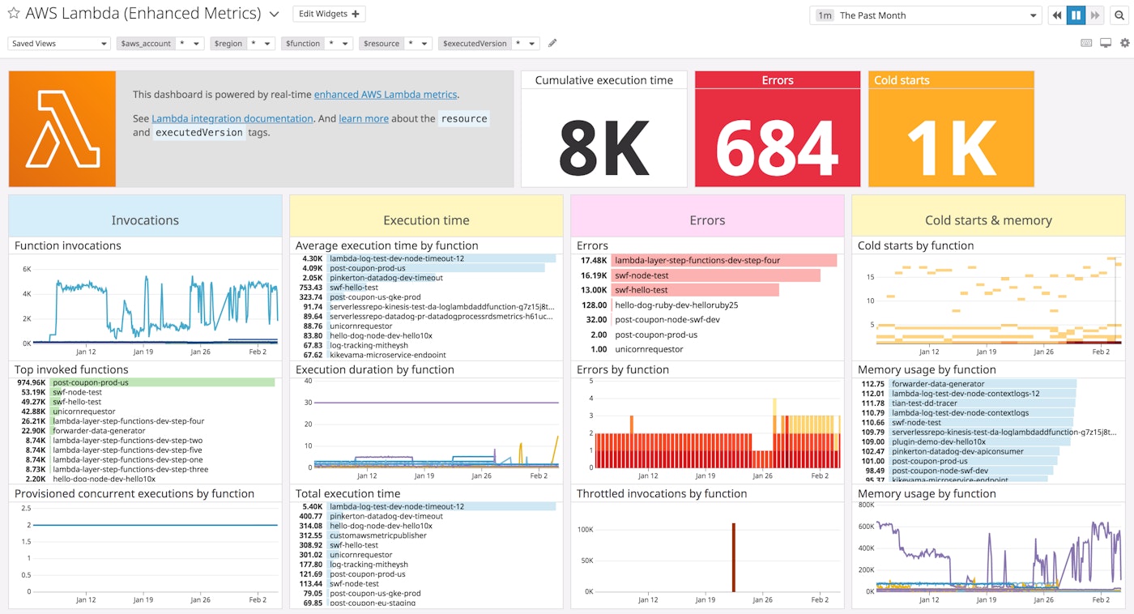The image size is (1134, 614).
Task: Click the Errors by function widget title
Action: tap(623, 369)
